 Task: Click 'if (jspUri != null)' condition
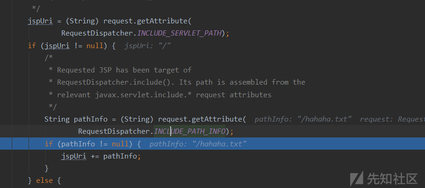click(68, 45)
